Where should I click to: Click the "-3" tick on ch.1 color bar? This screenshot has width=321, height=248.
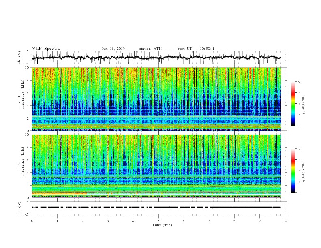(x=299, y=81)
